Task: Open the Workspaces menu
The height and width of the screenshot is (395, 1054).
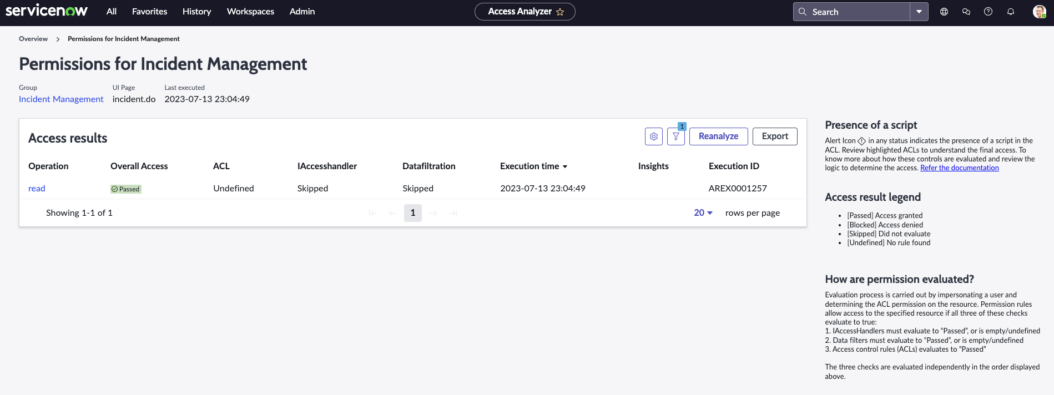Action: [250, 12]
